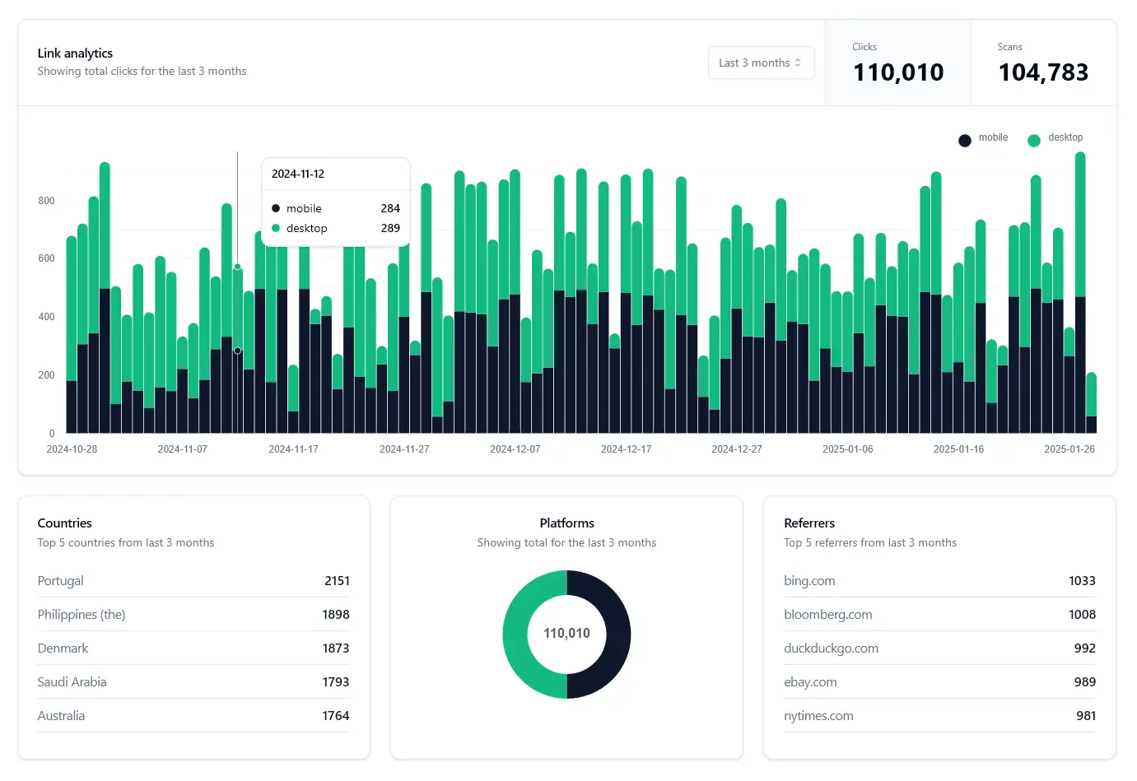Screen dimensions: 1137x781
Task: Click the green desktop legend dot
Action: point(1033,140)
